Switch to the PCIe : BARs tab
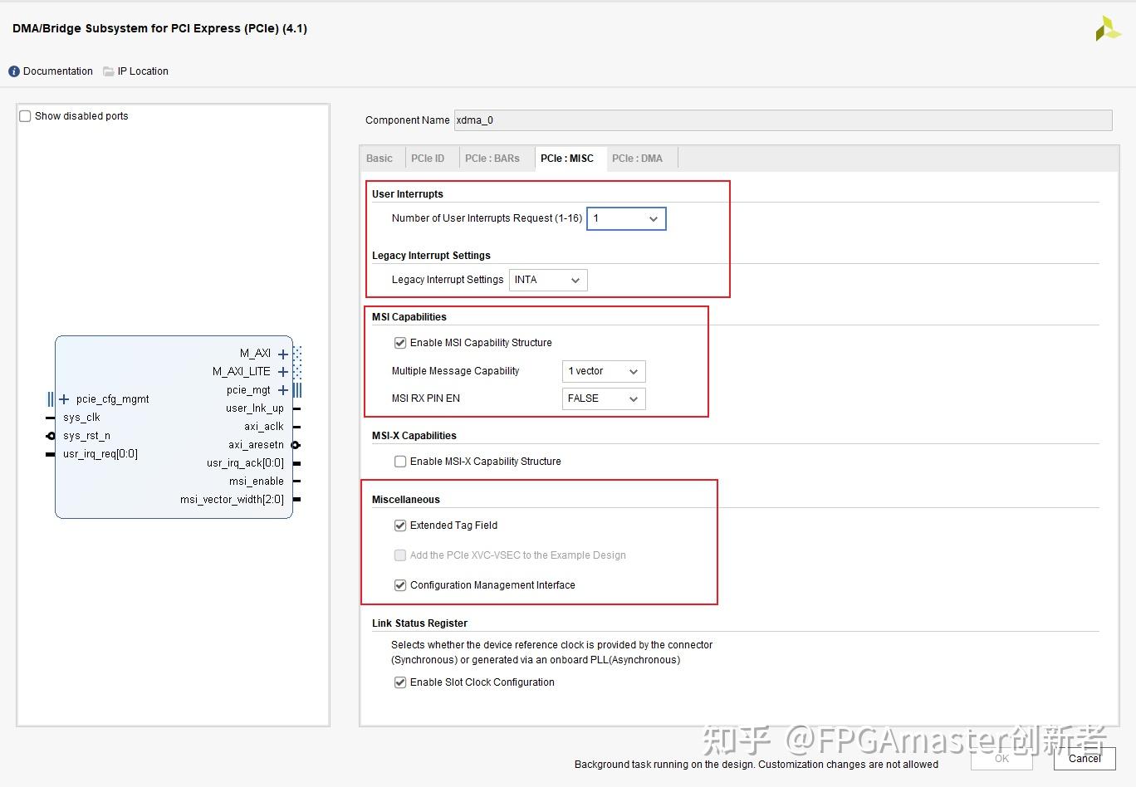 click(492, 158)
